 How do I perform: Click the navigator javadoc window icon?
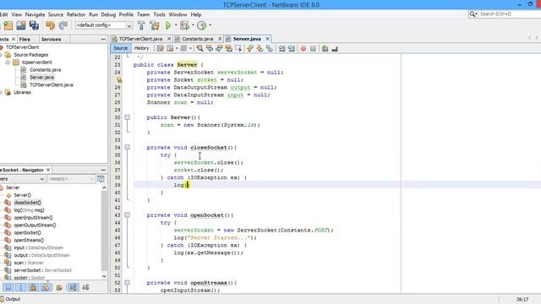coord(101,179)
